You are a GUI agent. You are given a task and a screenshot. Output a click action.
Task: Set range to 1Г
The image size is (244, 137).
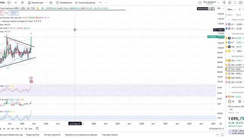point(22,129)
